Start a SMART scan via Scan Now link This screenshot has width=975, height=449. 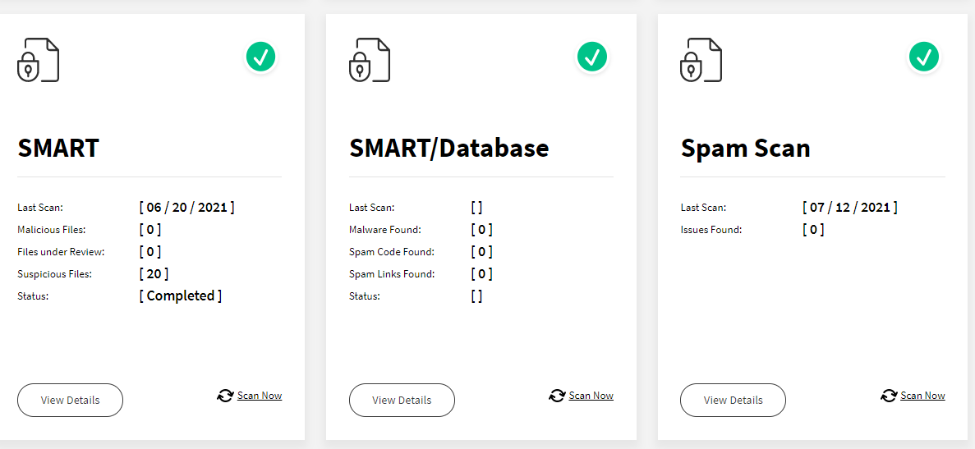tap(260, 396)
